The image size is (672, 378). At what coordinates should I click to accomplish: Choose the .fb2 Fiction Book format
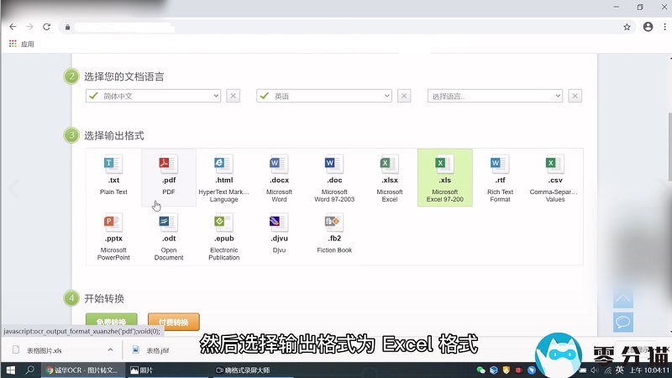click(333, 223)
